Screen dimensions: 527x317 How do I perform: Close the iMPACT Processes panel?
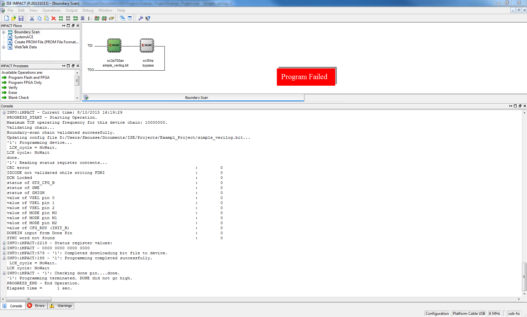[x=78, y=66]
